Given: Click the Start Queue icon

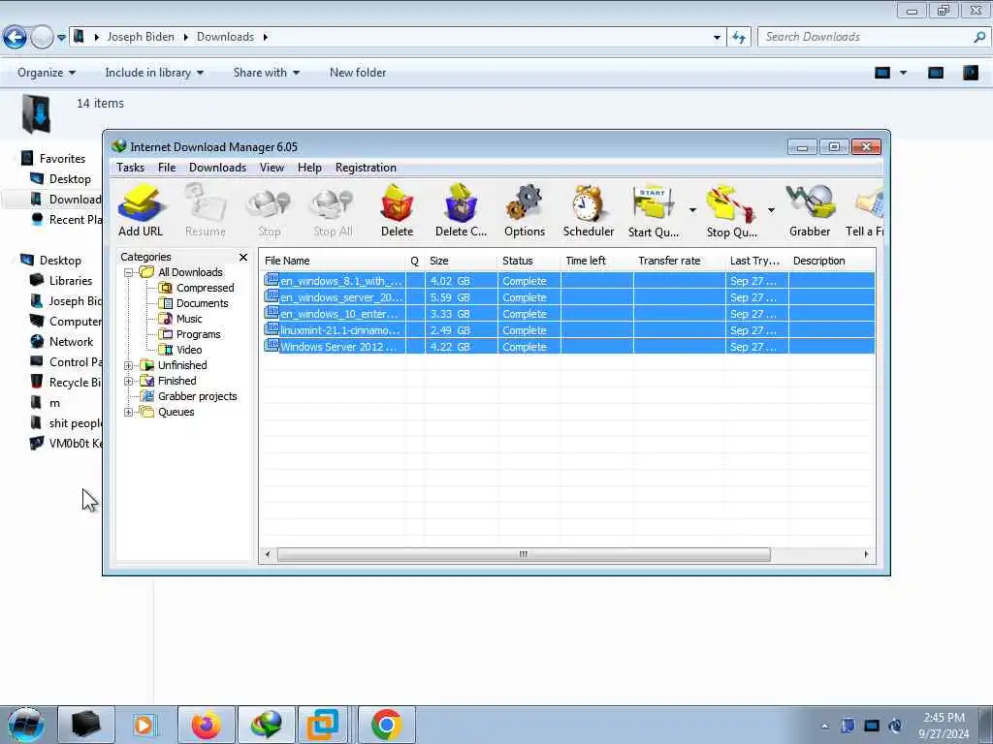Looking at the screenshot, I should pyautogui.click(x=654, y=210).
